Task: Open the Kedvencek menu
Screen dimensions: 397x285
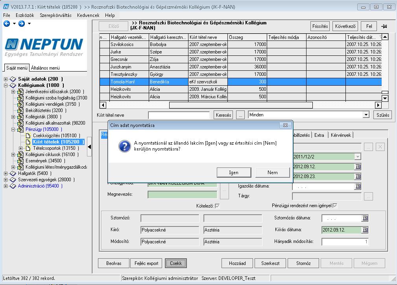Action: click(x=88, y=15)
